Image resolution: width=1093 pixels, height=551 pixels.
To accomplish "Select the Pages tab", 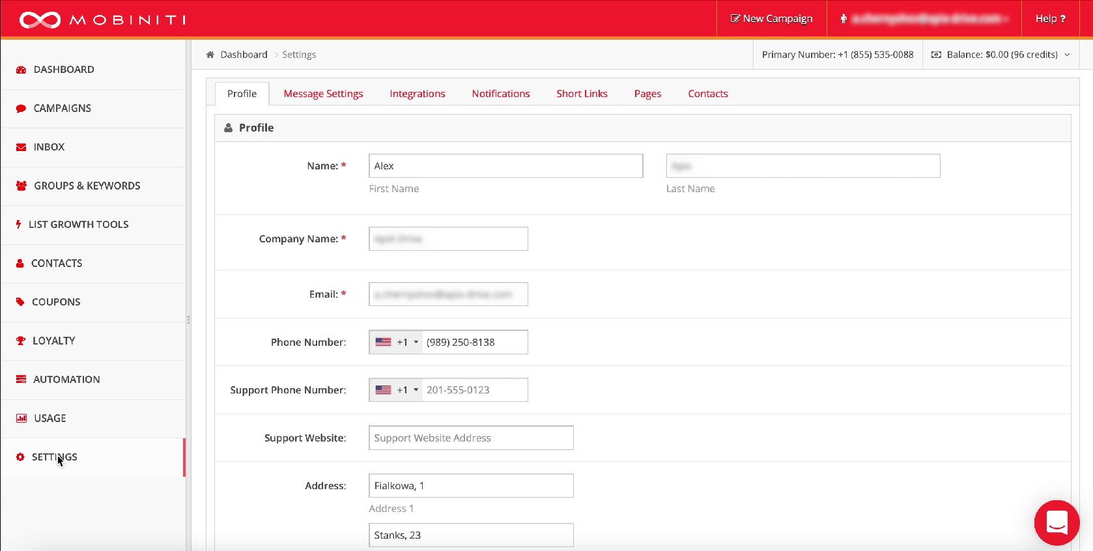I will coord(647,94).
